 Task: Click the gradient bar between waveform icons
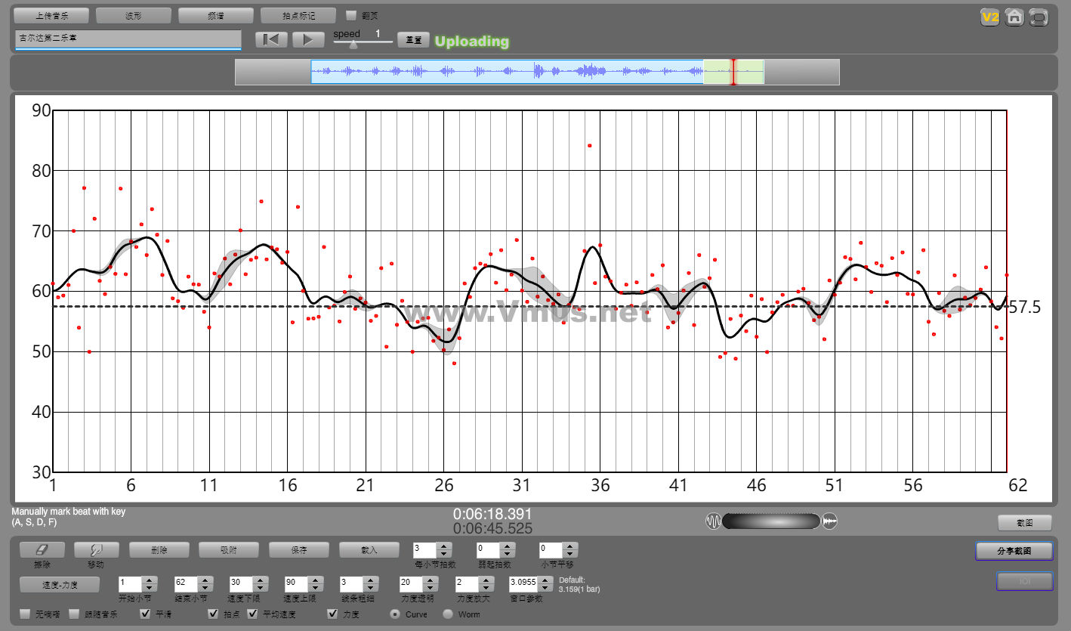point(771,521)
